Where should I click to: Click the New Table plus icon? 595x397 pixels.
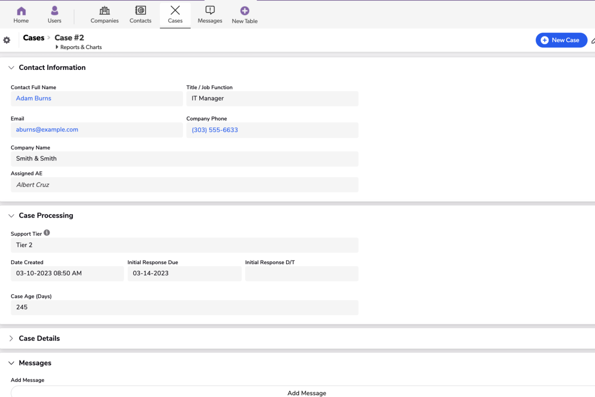244,11
